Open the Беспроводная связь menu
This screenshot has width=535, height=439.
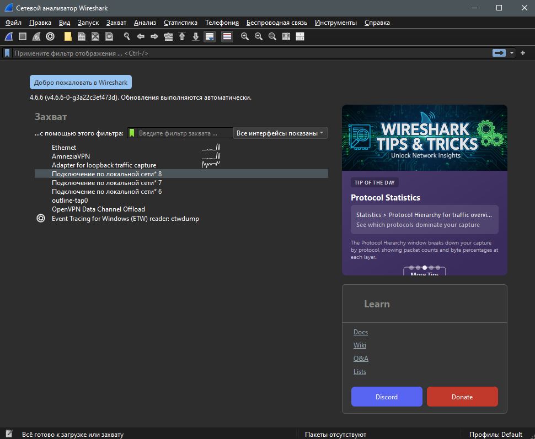[277, 23]
